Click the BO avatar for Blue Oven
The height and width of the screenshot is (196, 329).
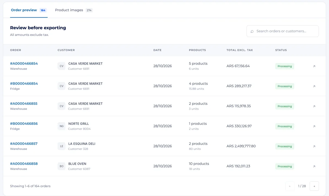(x=61, y=166)
